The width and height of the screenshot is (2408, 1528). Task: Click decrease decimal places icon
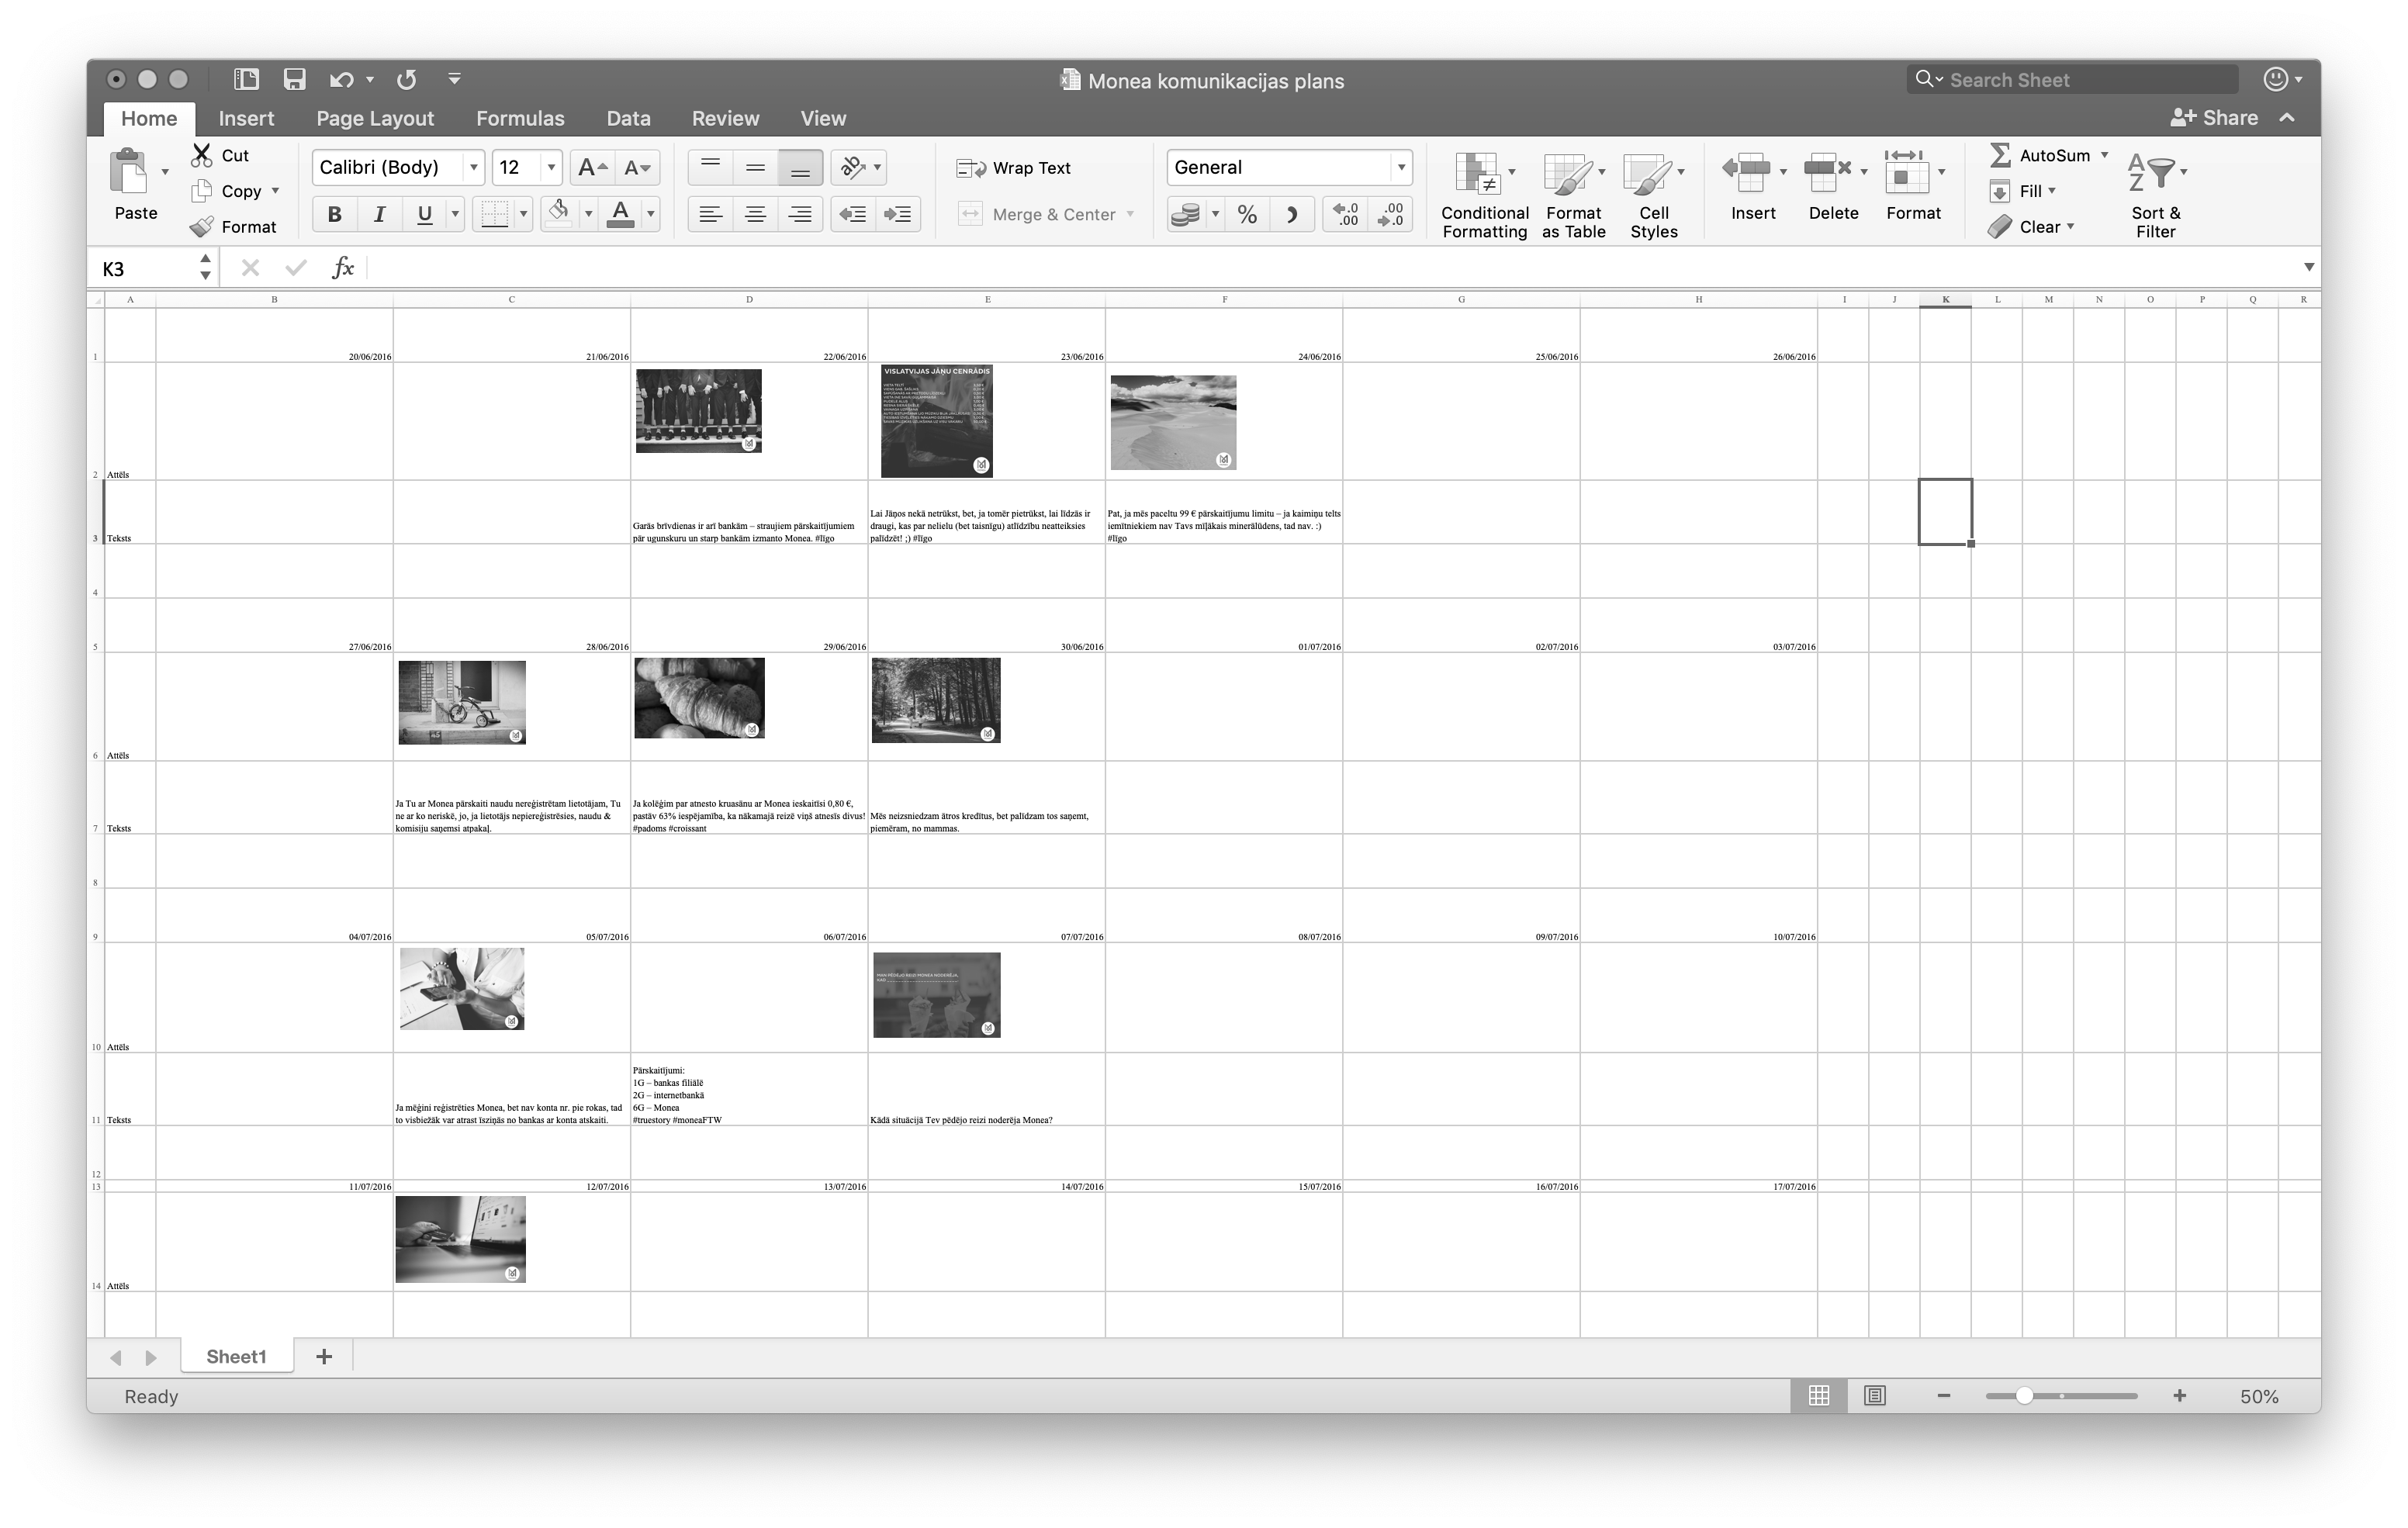pos(1390,214)
